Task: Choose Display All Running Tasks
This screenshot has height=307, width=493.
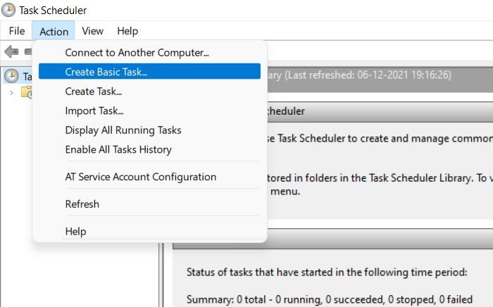Action: pyautogui.click(x=149, y=130)
